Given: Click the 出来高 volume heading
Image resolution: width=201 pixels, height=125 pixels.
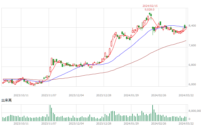Looking at the screenshot, I should pyautogui.click(x=7, y=100).
